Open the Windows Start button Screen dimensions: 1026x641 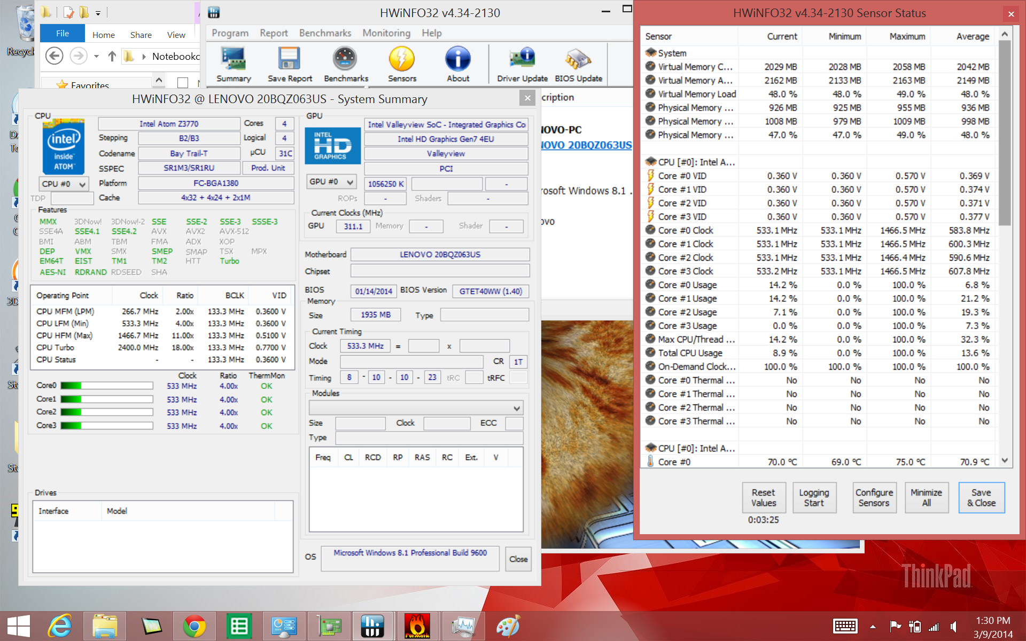(19, 626)
